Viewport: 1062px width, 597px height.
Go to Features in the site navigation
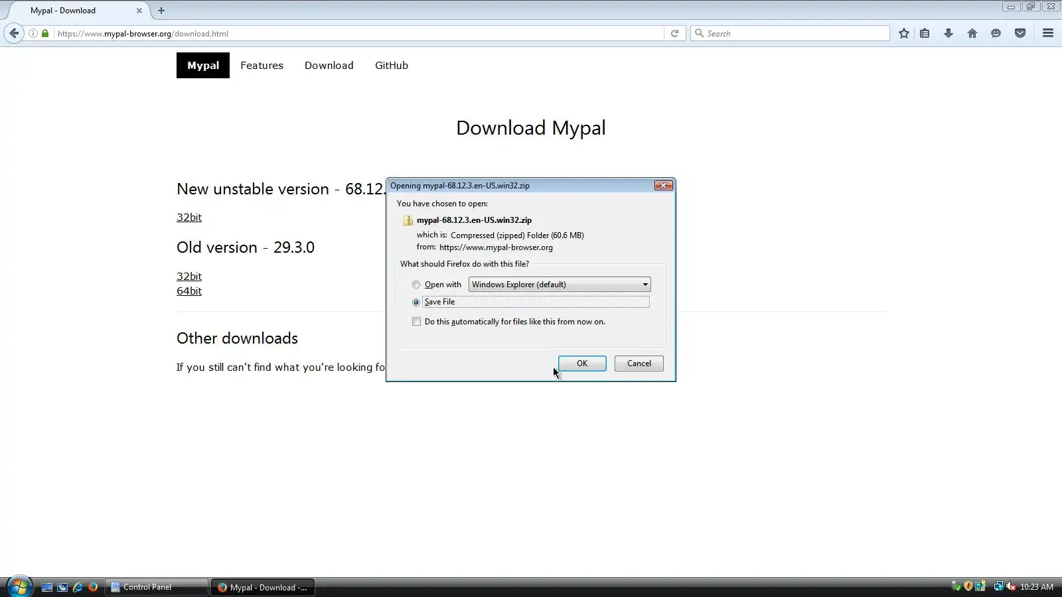pyautogui.click(x=262, y=66)
